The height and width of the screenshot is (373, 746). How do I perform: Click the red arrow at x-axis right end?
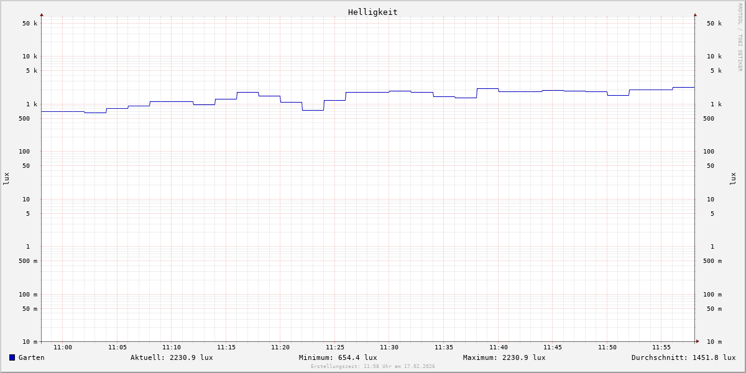click(x=698, y=341)
